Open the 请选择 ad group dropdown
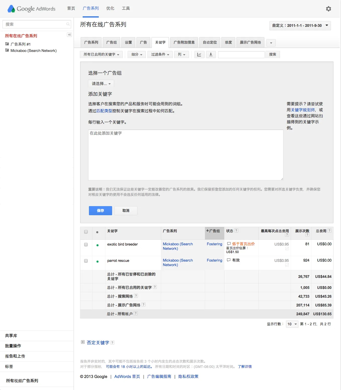 point(101,84)
